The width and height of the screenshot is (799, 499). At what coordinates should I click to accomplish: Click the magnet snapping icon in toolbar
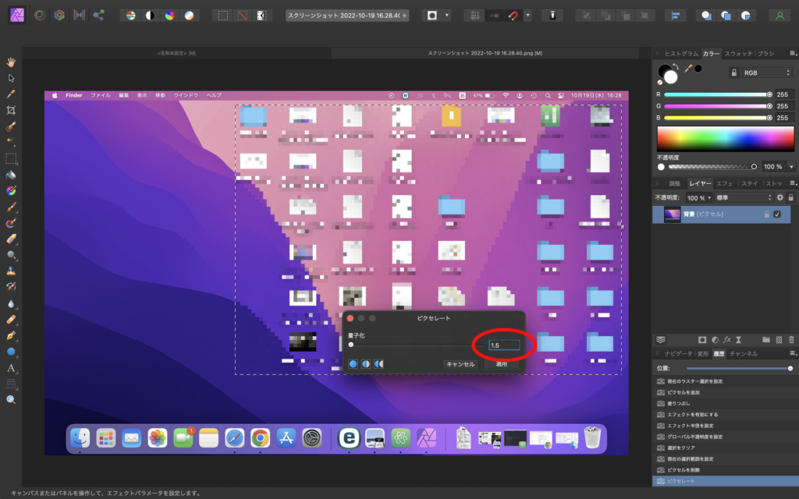pyautogui.click(x=513, y=16)
